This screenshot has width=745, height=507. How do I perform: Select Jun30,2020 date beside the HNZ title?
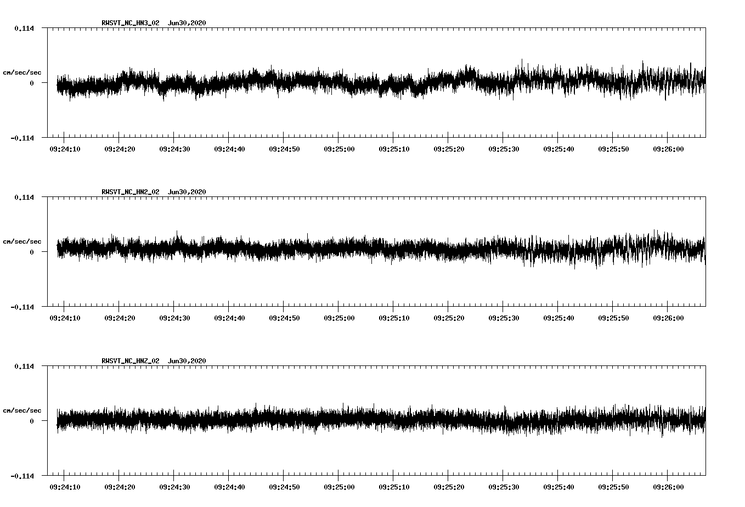[187, 361]
